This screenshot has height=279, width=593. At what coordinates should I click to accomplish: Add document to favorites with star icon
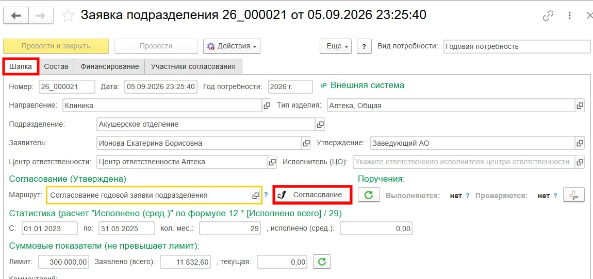click(68, 15)
